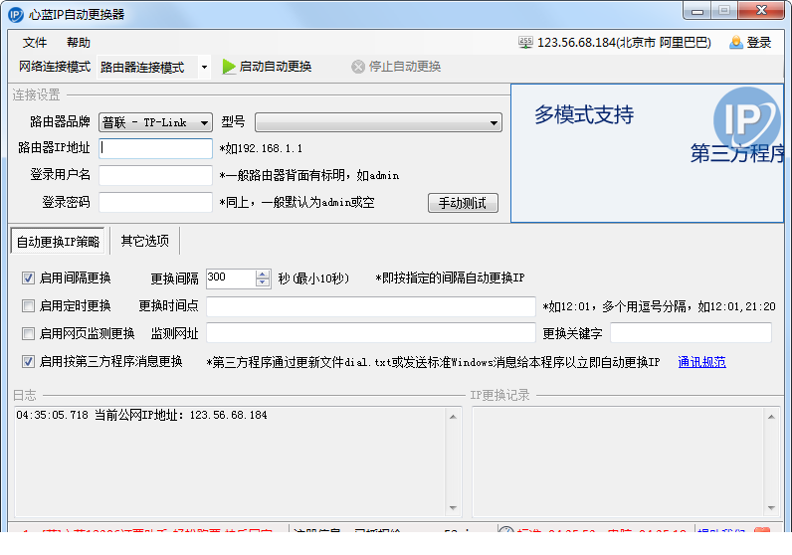Open the 通讯规范 link
The width and height of the screenshot is (792, 555).
tap(701, 362)
